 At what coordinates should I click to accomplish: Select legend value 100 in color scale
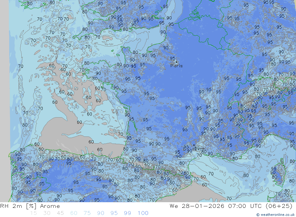(143, 213)
